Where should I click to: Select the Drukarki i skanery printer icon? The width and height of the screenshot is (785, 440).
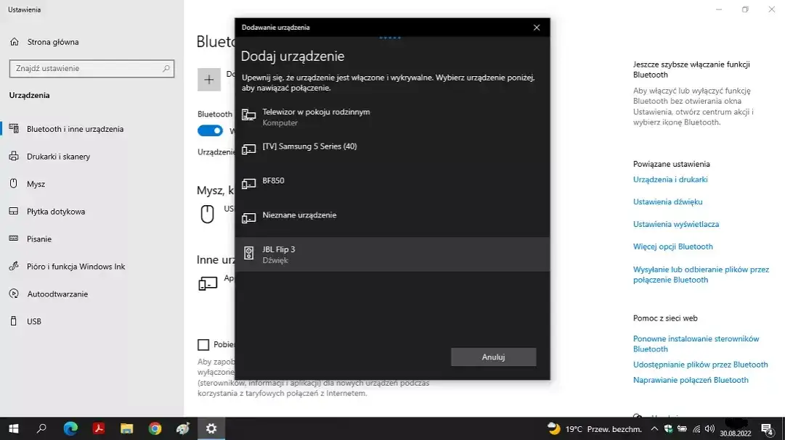coord(15,157)
